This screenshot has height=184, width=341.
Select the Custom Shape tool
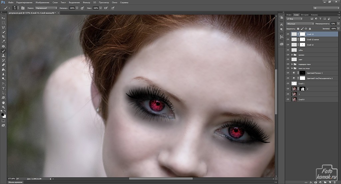(x=3, y=98)
